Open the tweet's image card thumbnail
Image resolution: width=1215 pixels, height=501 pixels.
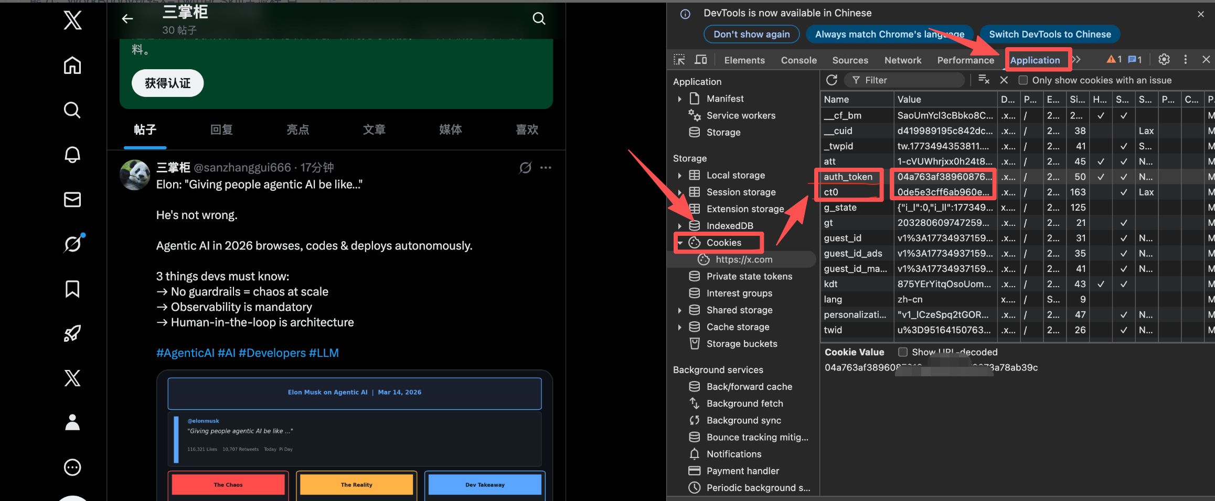[355, 435]
